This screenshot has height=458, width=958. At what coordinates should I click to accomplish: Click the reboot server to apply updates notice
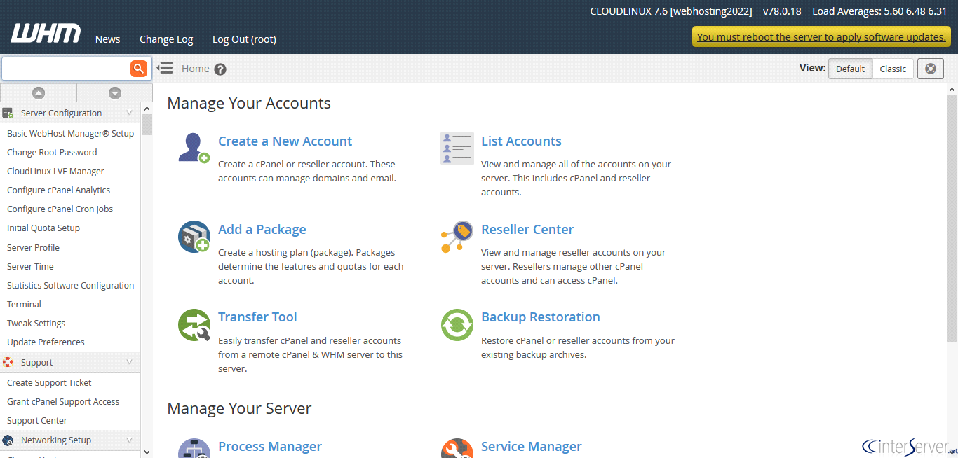[x=821, y=37]
